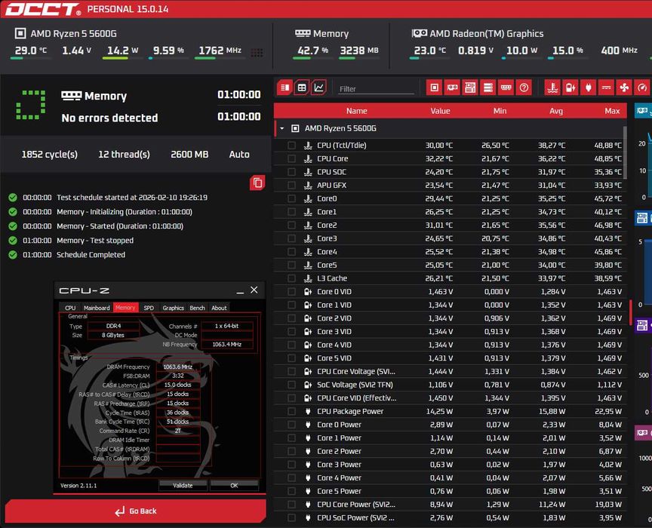Click OK in CPU-Z window
This screenshot has height=528, width=652.
coord(234,485)
